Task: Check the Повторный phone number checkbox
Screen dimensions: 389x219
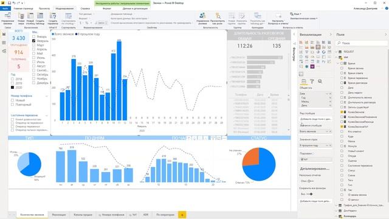Action: click(12, 105)
